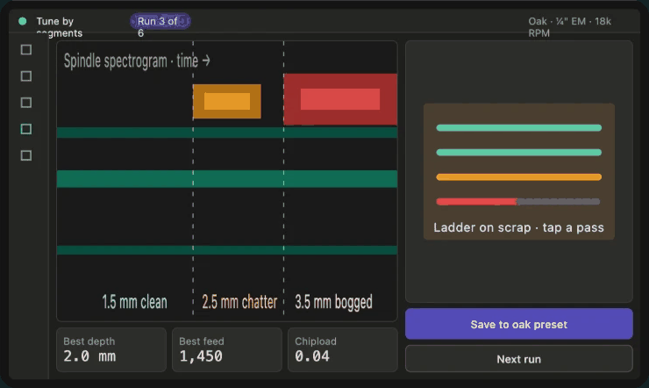Viewport: 649px width, 388px height.
Task: Click the Spindle spectrogram time heading
Action: coord(137,61)
